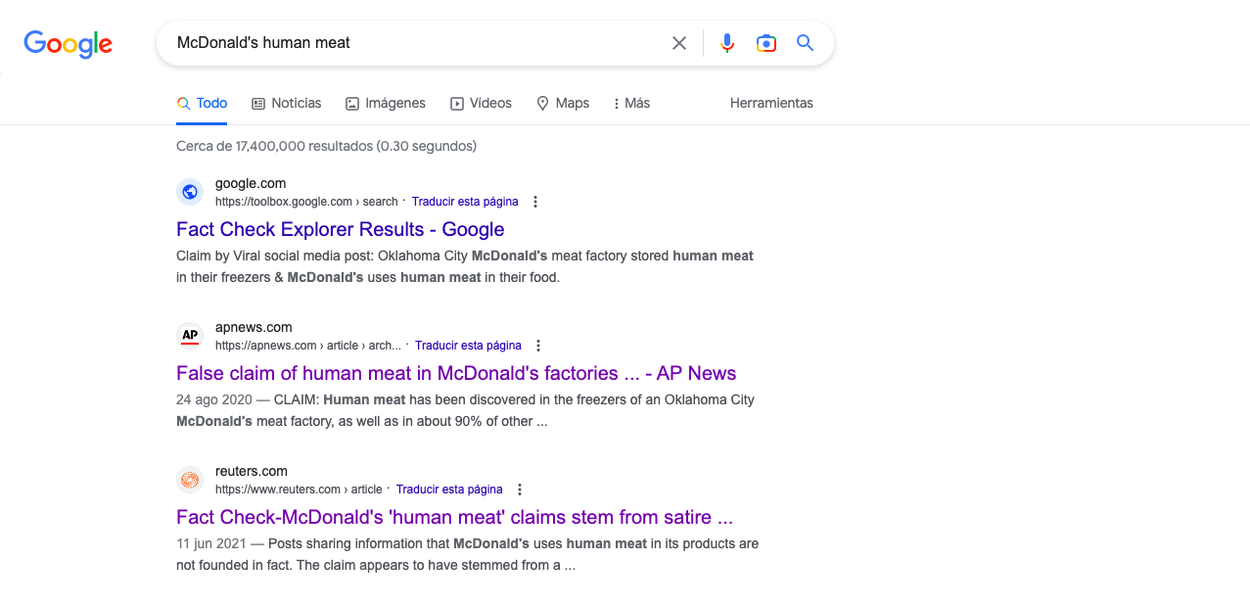Click Traducir esta página for apnews.com result
Viewport: 1250px width, 606px height.
click(x=468, y=346)
